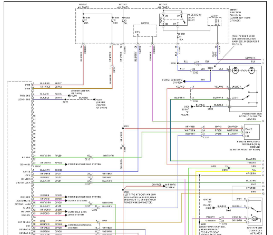
Task: Click the relay coil symbol in delay relay
Action: click(162, 20)
